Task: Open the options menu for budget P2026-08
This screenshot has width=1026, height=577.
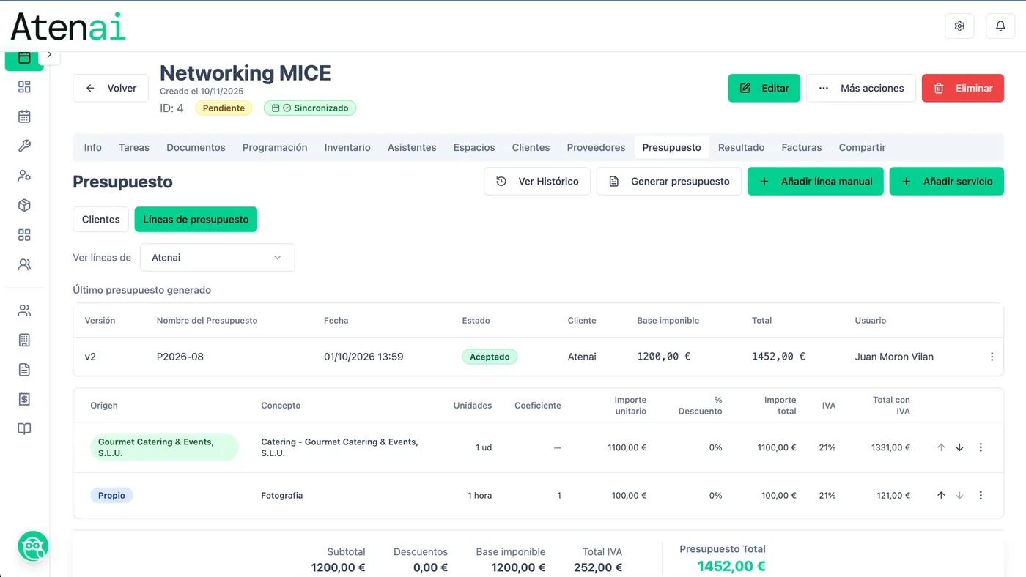Action: tap(992, 357)
